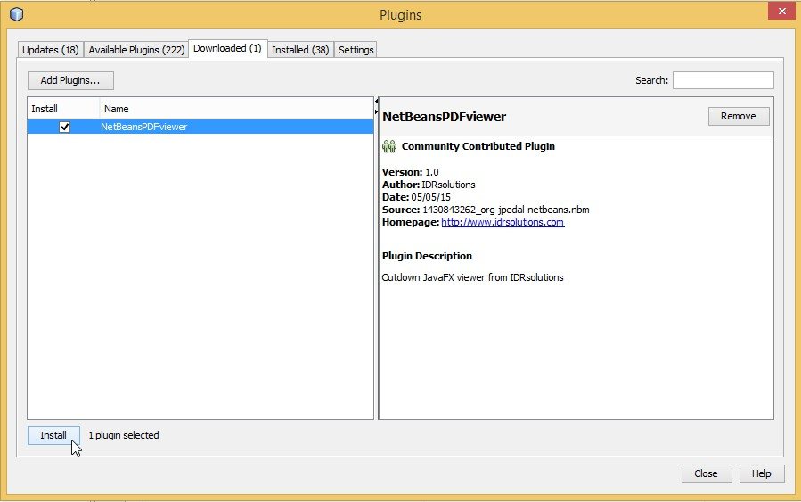Viewport: 801px width, 502px height.
Task: Click the Add Plugins... button
Action: (70, 80)
